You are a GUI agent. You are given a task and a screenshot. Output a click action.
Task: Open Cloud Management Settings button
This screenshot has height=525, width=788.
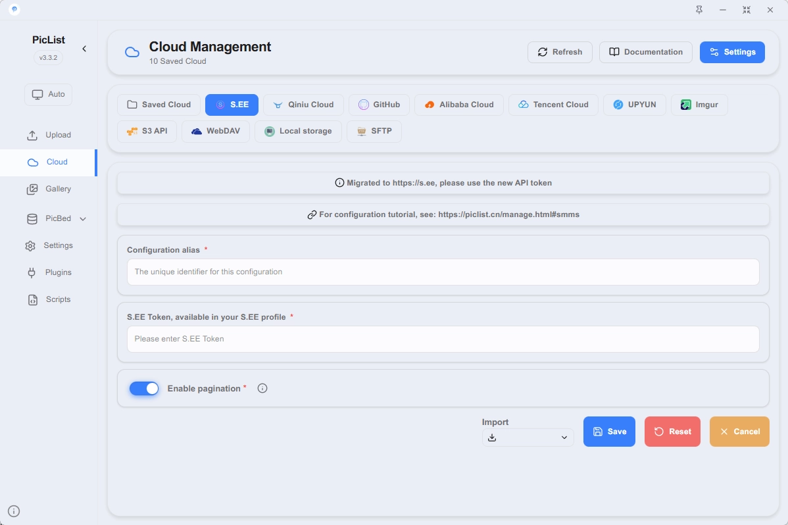click(x=732, y=52)
